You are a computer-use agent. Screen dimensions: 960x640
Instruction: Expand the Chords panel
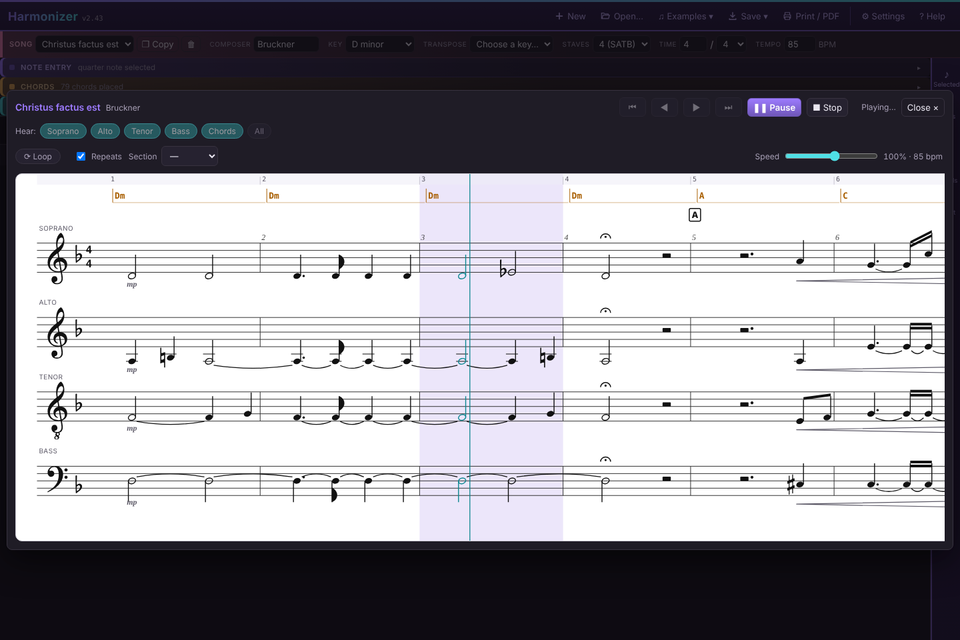click(x=466, y=86)
